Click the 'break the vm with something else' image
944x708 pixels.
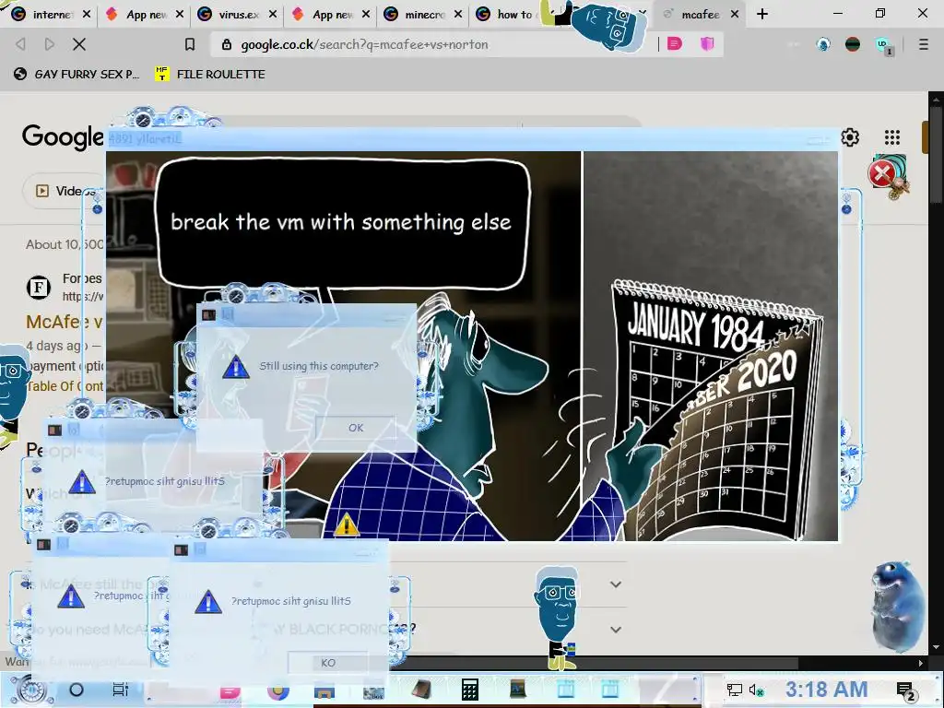(472, 347)
